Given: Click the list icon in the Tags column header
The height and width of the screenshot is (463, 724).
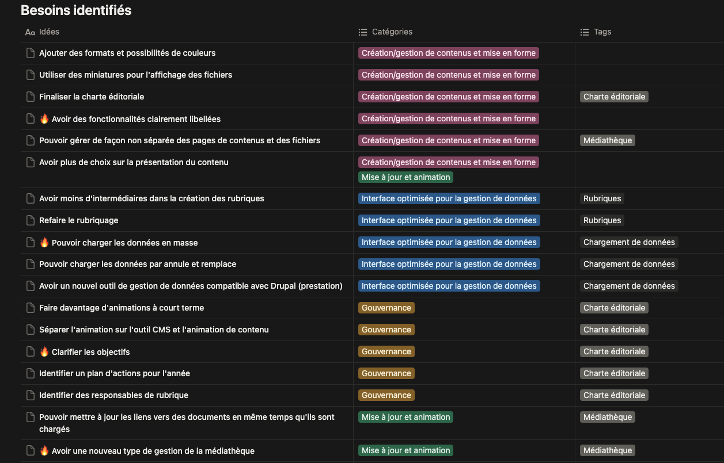Looking at the screenshot, I should click(x=585, y=32).
